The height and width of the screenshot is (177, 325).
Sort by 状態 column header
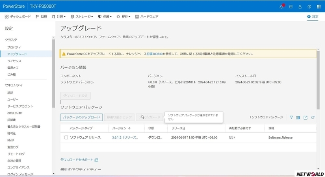tap(151, 128)
